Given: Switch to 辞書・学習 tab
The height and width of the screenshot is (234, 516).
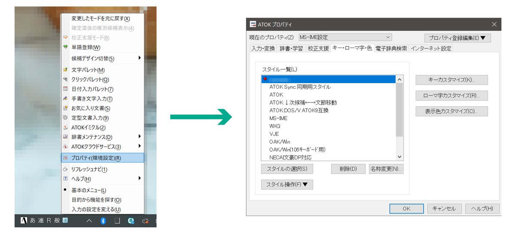Looking at the screenshot, I should point(291,48).
